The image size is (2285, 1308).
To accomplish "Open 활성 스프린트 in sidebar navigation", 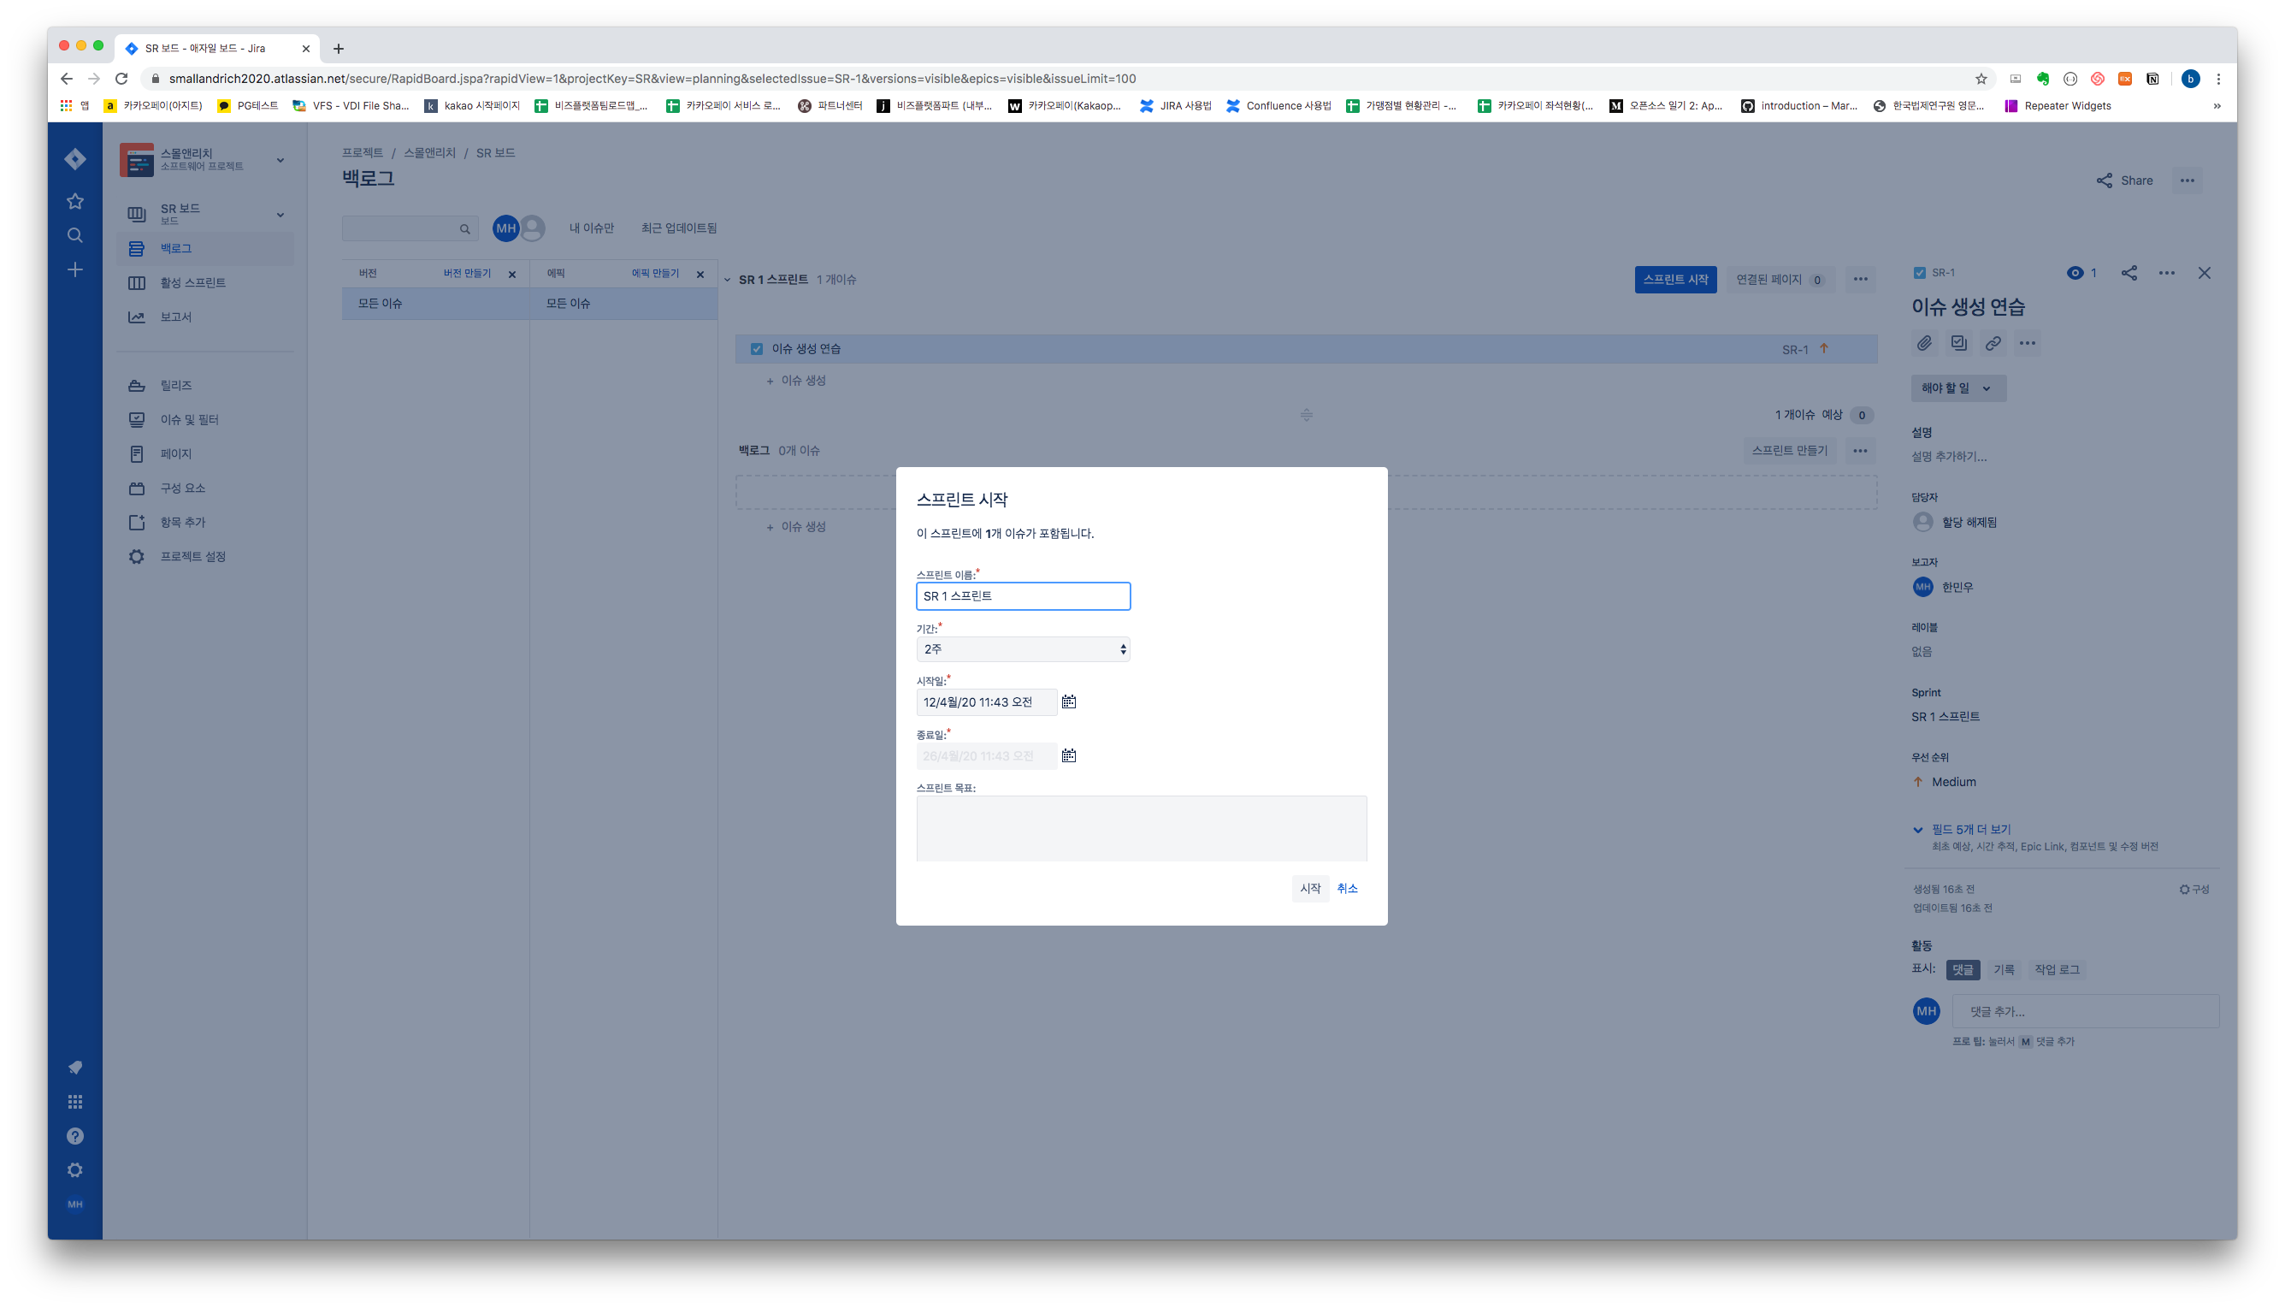I will coord(193,283).
